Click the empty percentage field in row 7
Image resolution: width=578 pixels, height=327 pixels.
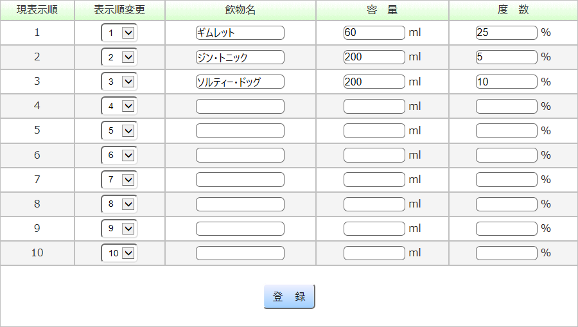point(506,179)
